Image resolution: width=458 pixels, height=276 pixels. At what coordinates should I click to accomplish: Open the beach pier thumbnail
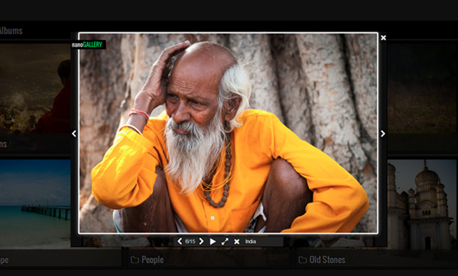[x=35, y=204]
